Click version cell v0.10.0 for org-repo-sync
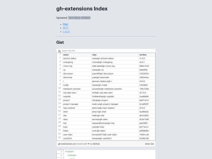212x159 pixels. click(147, 93)
